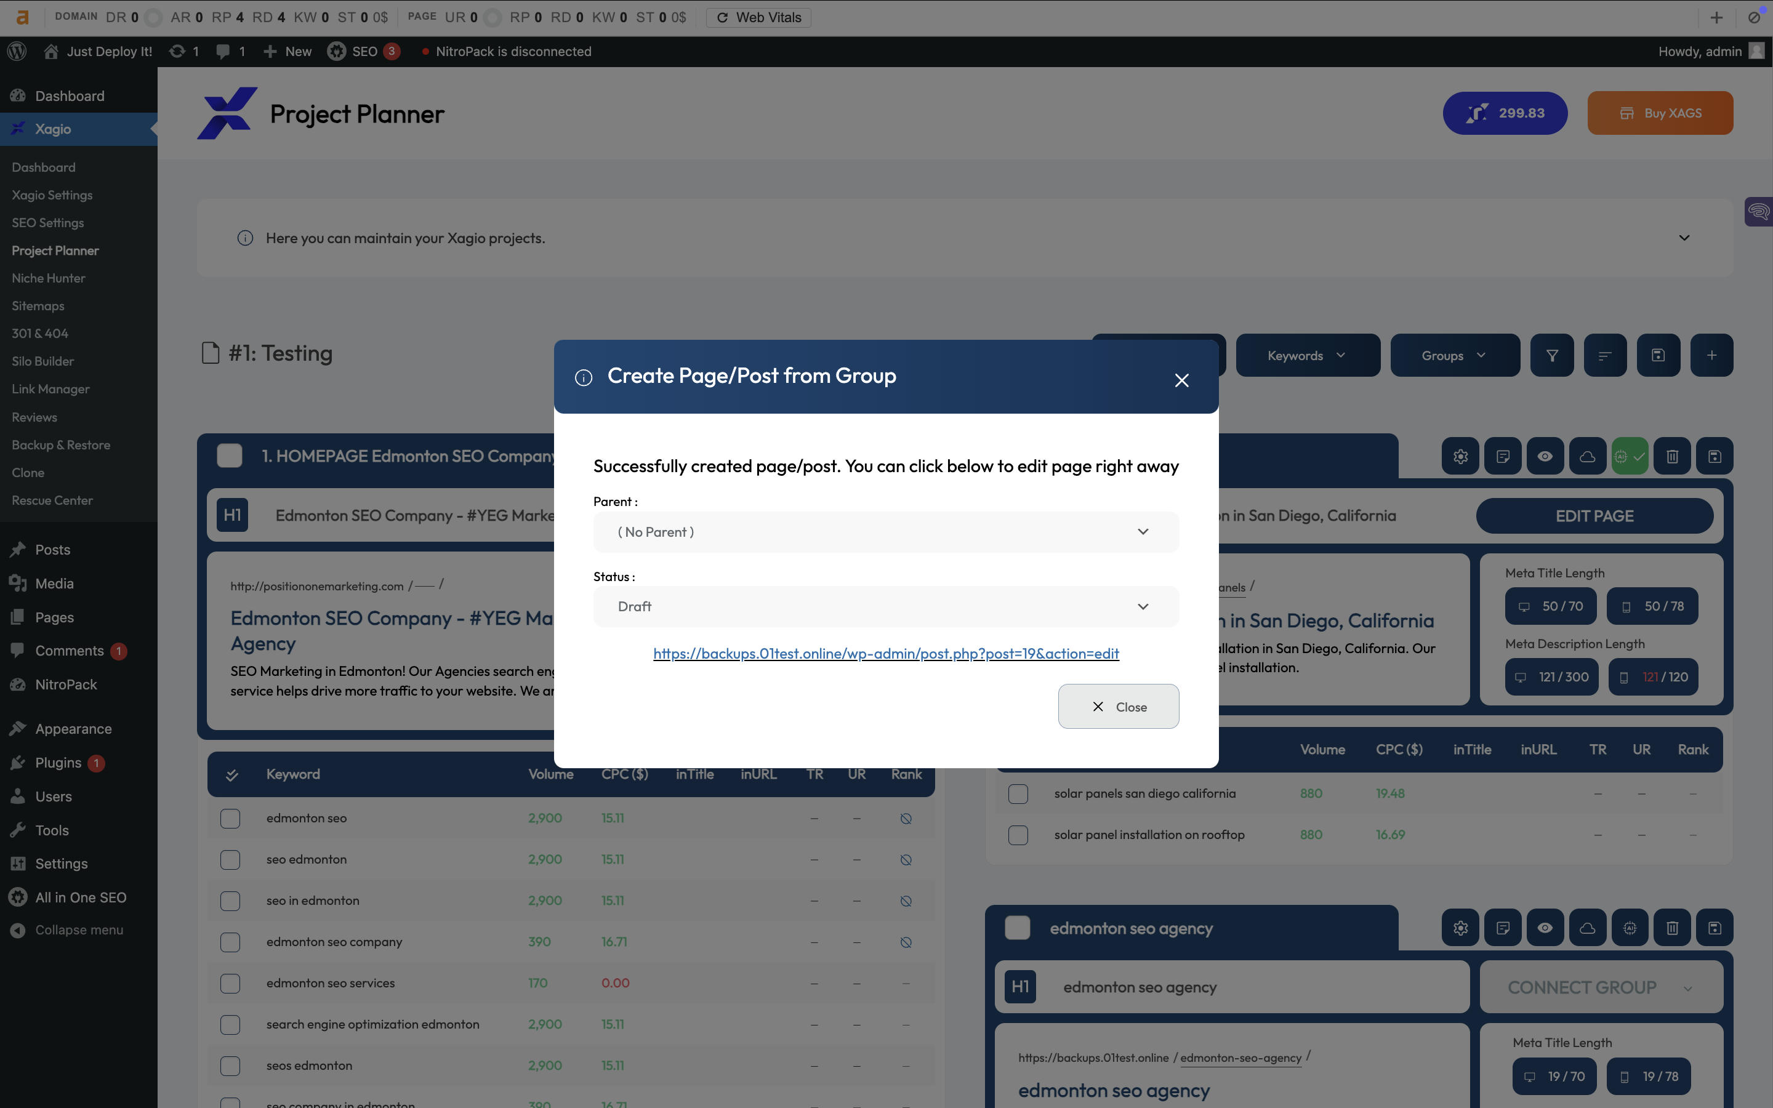Open the Keywords dropdown
Screen dimensions: 1773x1108
(1308, 355)
